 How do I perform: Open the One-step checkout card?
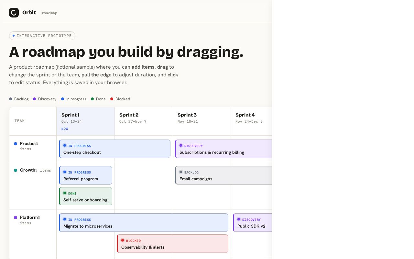[x=114, y=149]
